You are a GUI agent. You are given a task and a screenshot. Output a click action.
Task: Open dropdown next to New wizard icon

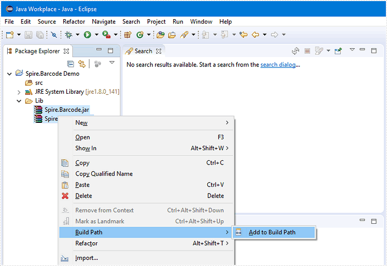(x=19, y=35)
